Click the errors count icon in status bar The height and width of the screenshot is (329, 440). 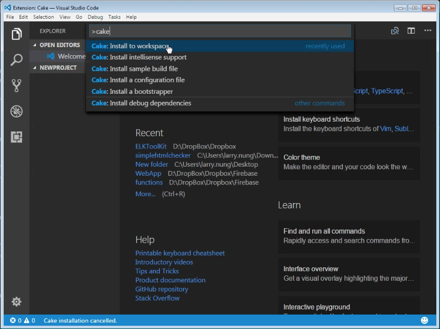[13, 320]
